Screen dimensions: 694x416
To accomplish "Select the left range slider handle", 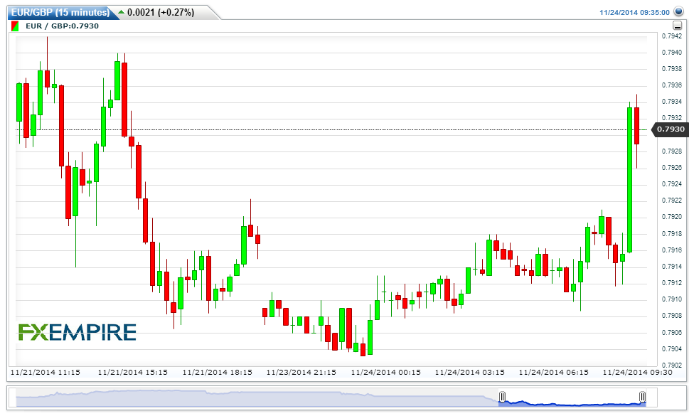I will [x=502, y=397].
